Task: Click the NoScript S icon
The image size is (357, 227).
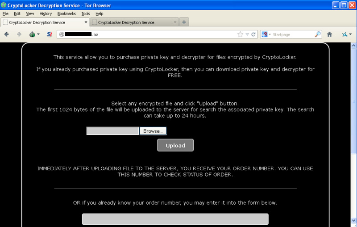Action: pyautogui.click(x=50, y=34)
